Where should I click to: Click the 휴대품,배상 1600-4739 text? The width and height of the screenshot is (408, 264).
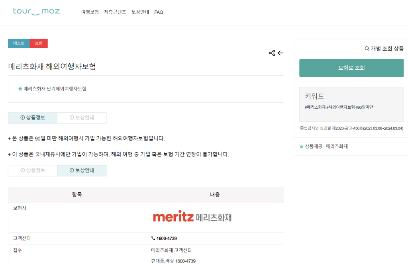pyautogui.click(x=173, y=261)
